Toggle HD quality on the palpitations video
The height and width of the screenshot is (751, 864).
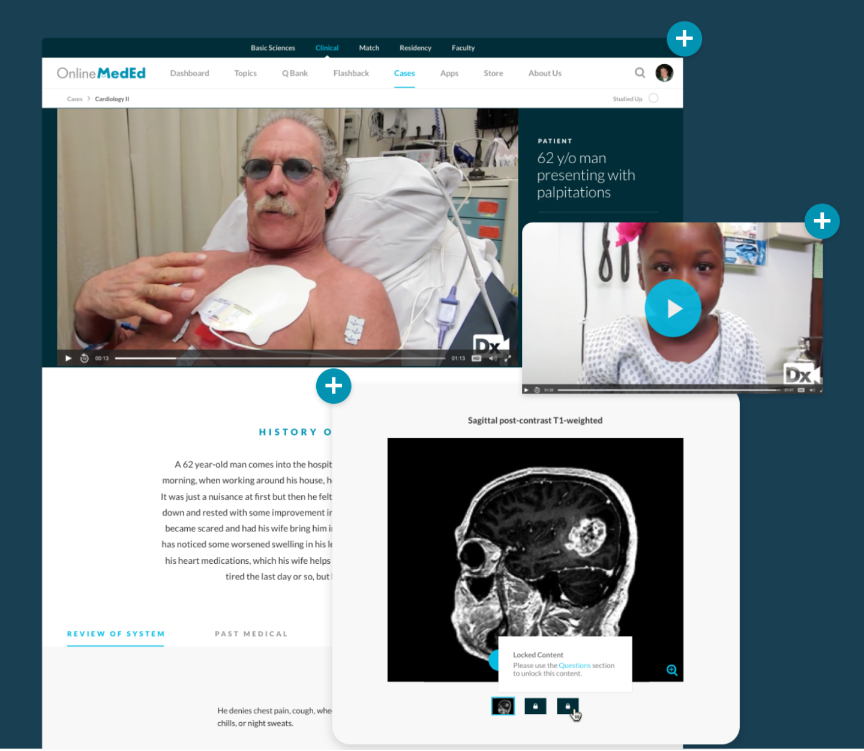click(476, 358)
